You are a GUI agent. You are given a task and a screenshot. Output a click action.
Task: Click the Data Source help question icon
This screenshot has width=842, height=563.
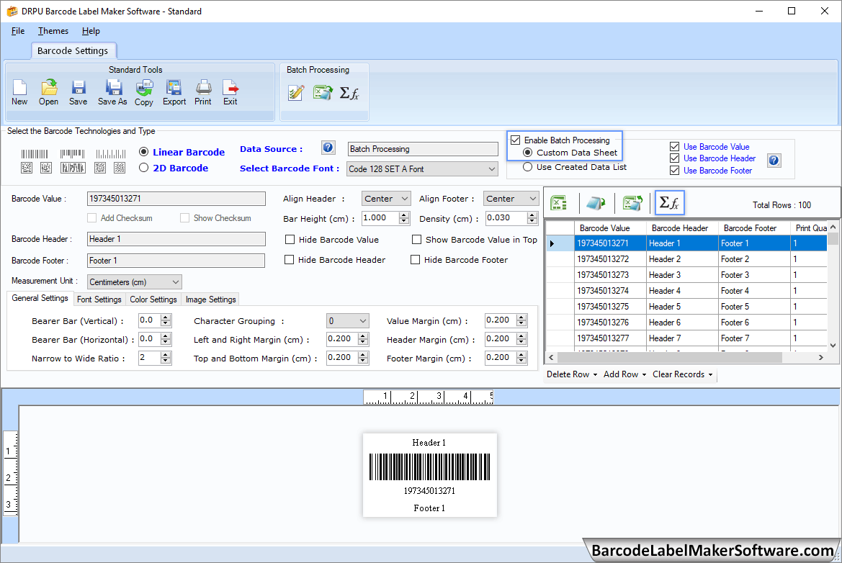coord(328,148)
